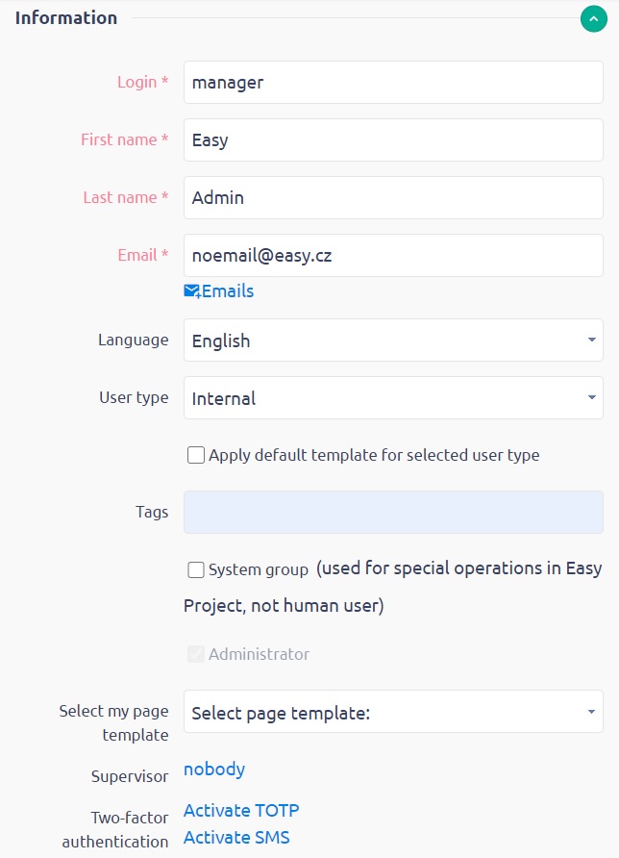
Task: Click the add-email envelope icon
Action: pyautogui.click(x=191, y=290)
